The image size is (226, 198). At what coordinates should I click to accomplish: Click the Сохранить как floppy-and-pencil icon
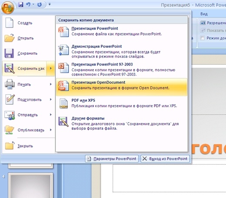click(x=10, y=69)
